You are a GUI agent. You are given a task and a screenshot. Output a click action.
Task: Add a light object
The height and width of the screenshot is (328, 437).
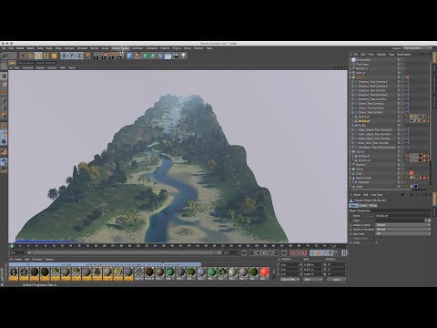point(183,56)
